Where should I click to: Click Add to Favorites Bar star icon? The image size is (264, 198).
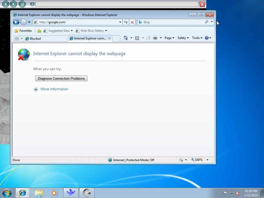[39, 31]
